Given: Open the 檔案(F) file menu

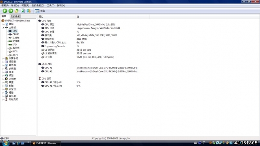Looking at the screenshot, I should coord(5,5).
